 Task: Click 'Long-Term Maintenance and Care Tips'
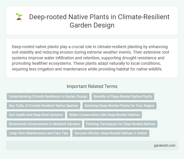click(x=39, y=133)
